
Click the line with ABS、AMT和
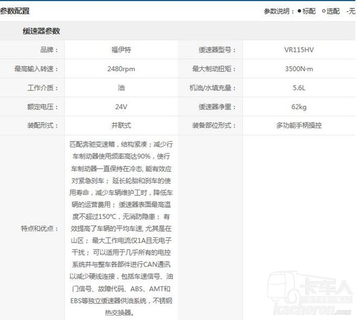121,289
